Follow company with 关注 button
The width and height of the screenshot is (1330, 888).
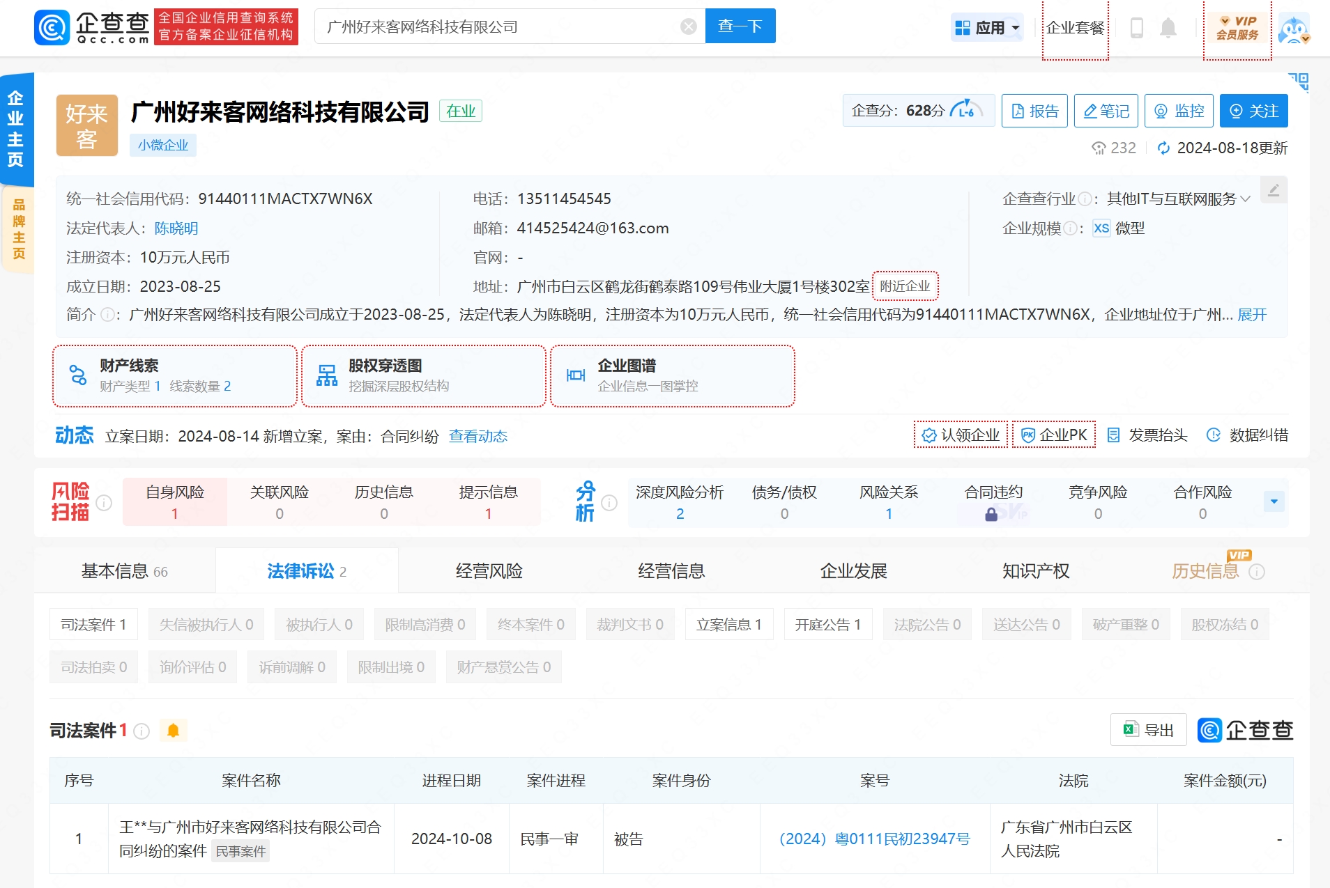1254,111
